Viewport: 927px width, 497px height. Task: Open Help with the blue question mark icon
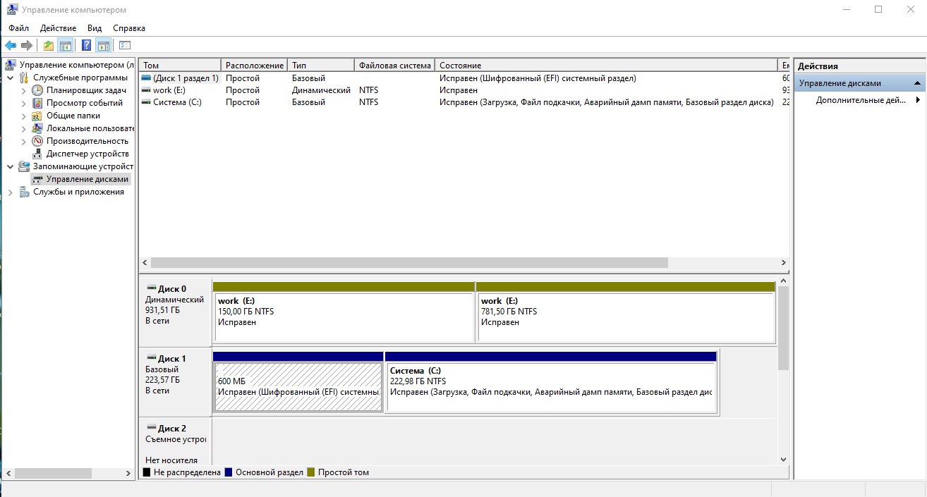[x=86, y=46]
